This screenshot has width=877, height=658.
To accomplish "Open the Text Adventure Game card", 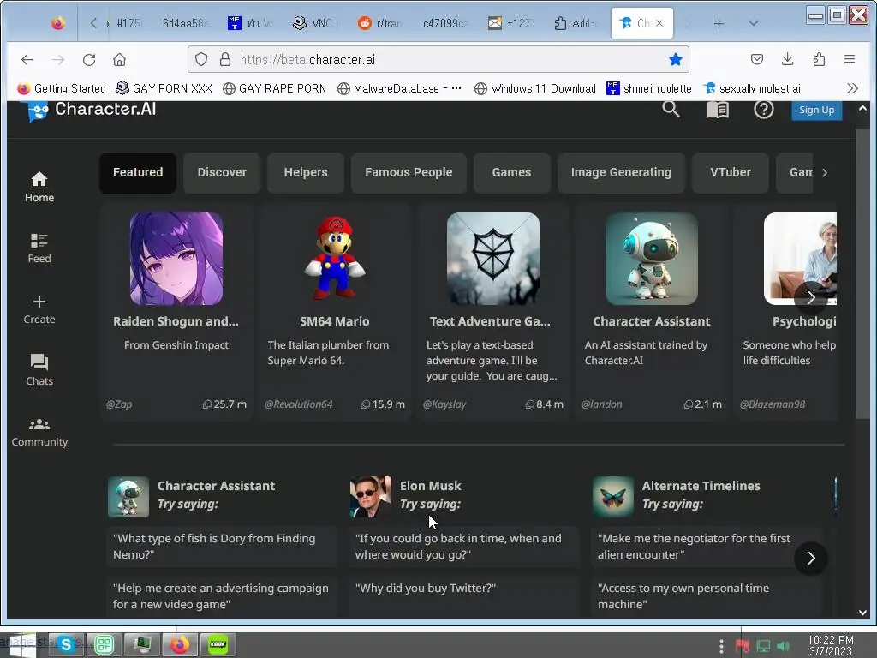I will (492, 312).
